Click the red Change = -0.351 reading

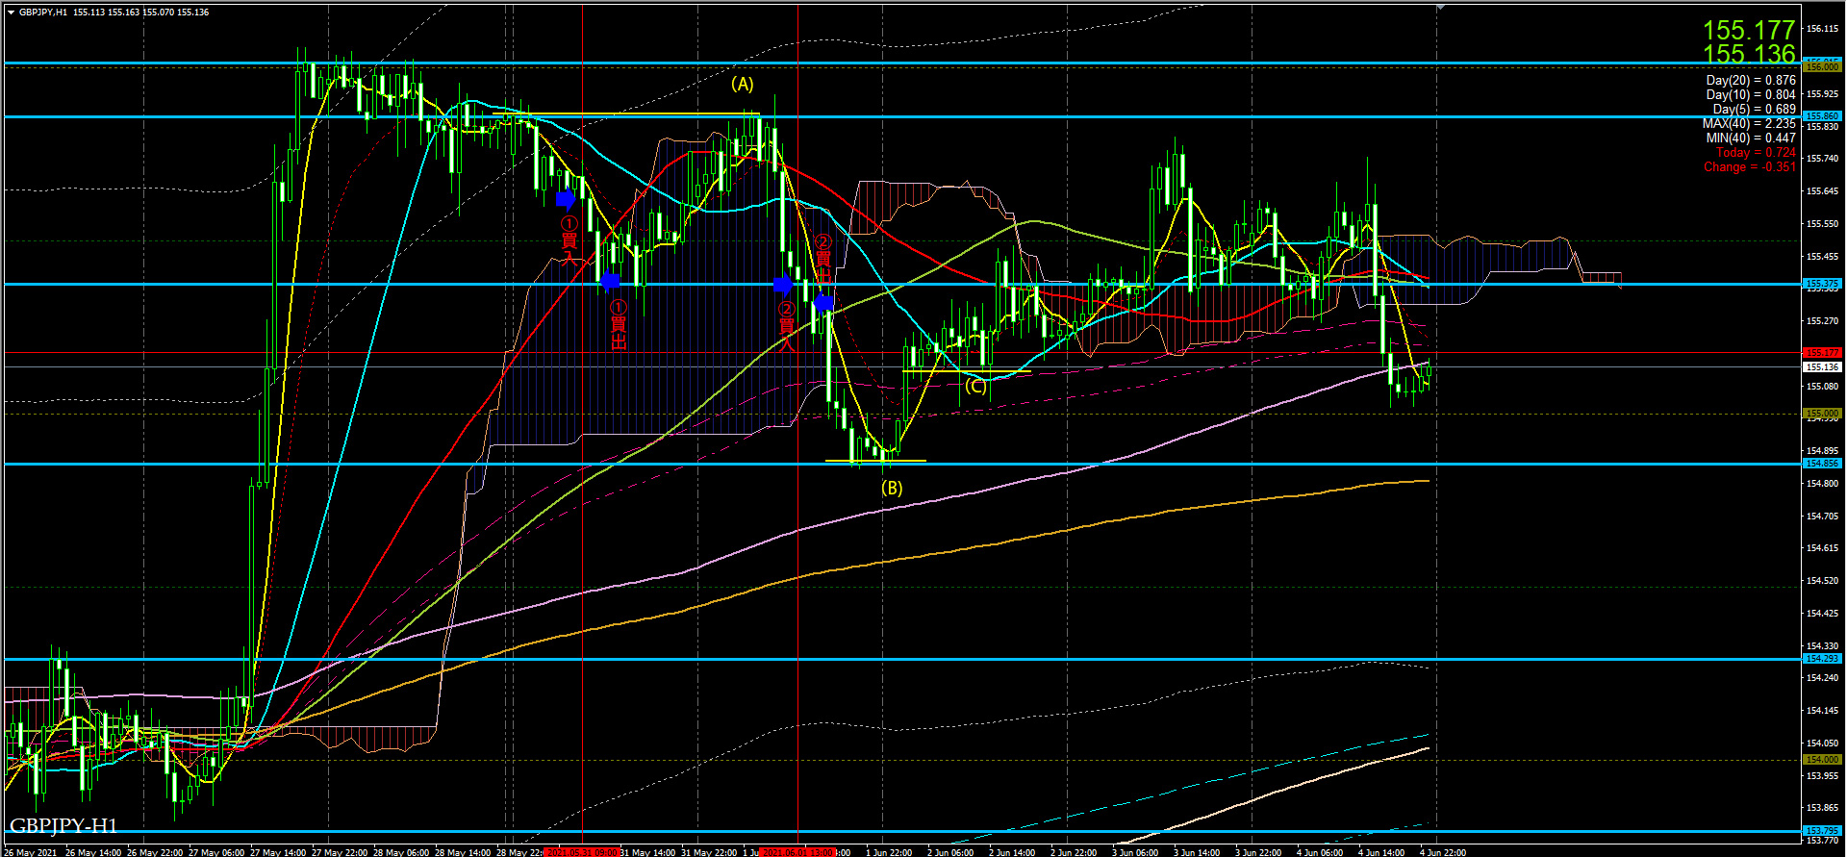[x=1750, y=166]
